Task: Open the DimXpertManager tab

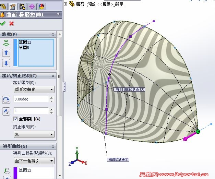Action: (x=32, y=6)
